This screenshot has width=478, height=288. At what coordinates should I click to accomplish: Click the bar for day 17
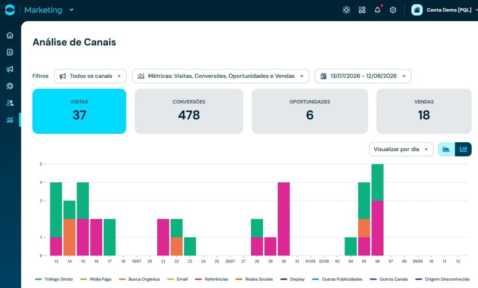tap(110, 237)
